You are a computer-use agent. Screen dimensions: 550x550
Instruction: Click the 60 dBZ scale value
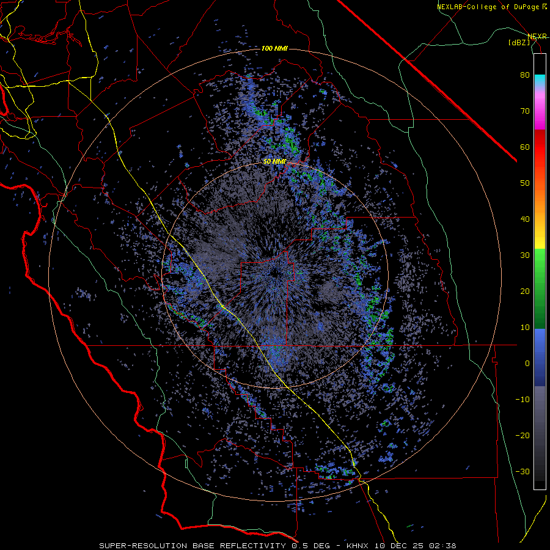525,147
